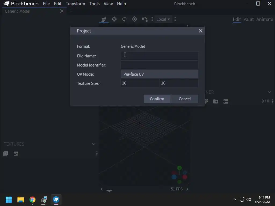Open volume control in system tray
Screen dimensions: 275x206
click(x=249, y=200)
